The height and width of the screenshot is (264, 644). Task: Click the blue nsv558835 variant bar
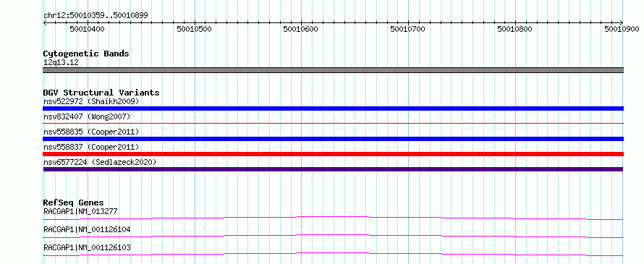click(333, 139)
